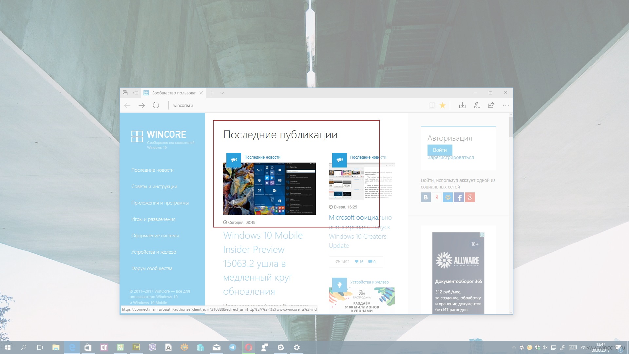The image size is (629, 354).
Task: Sign in with the Google+ icon
Action: [x=470, y=197]
